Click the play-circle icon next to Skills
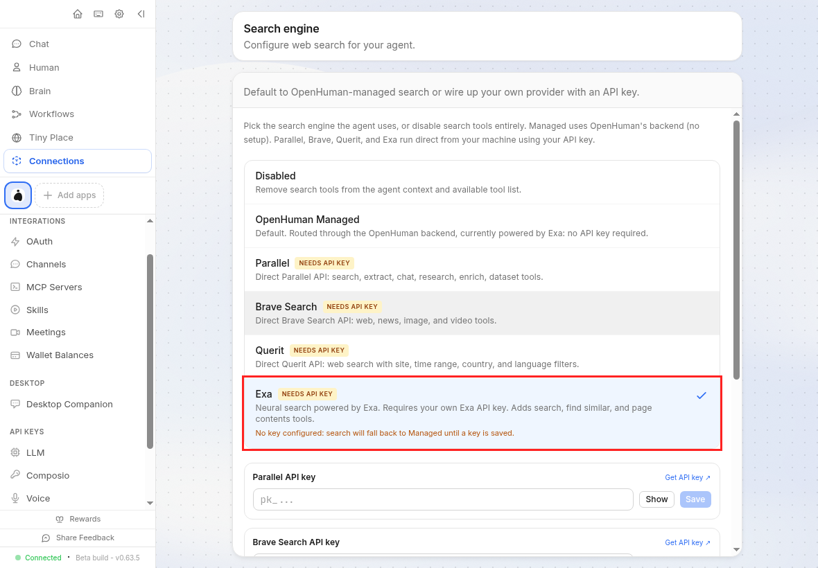The height and width of the screenshot is (568, 818). pos(15,310)
